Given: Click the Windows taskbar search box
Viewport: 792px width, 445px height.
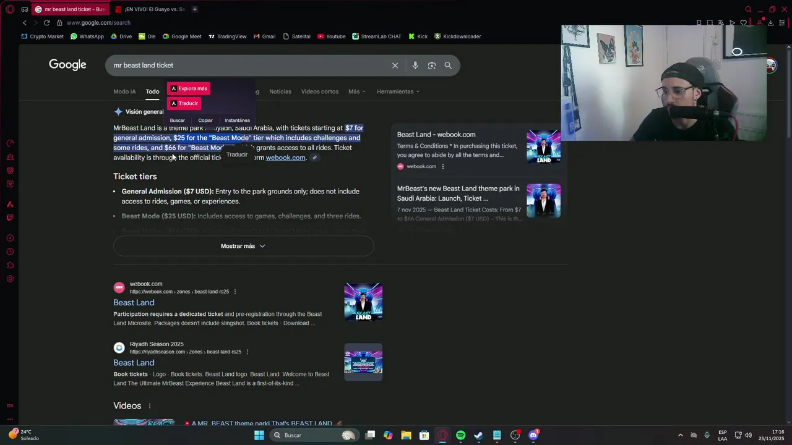Looking at the screenshot, I should 314,435.
